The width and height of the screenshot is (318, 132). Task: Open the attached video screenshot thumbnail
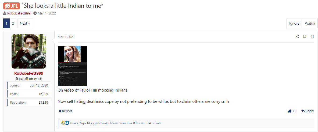pyautogui.click(x=72, y=66)
